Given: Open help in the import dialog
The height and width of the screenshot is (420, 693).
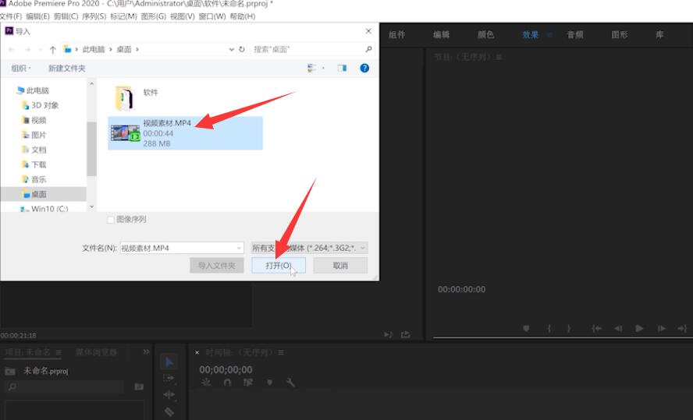Looking at the screenshot, I should [x=364, y=68].
